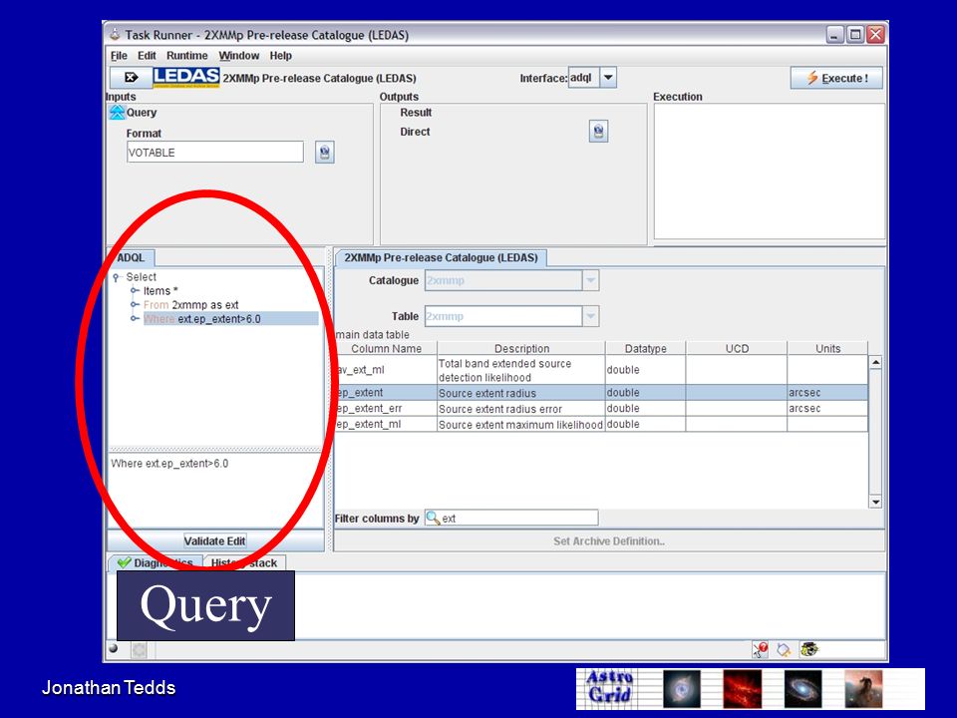This screenshot has height=718, width=957.
Task: Click the first status bar icon with red badge
Action: [760, 649]
